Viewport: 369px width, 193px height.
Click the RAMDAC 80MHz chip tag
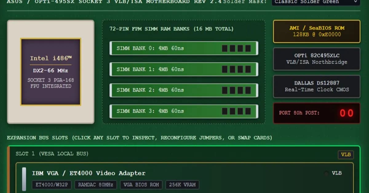point(96,185)
